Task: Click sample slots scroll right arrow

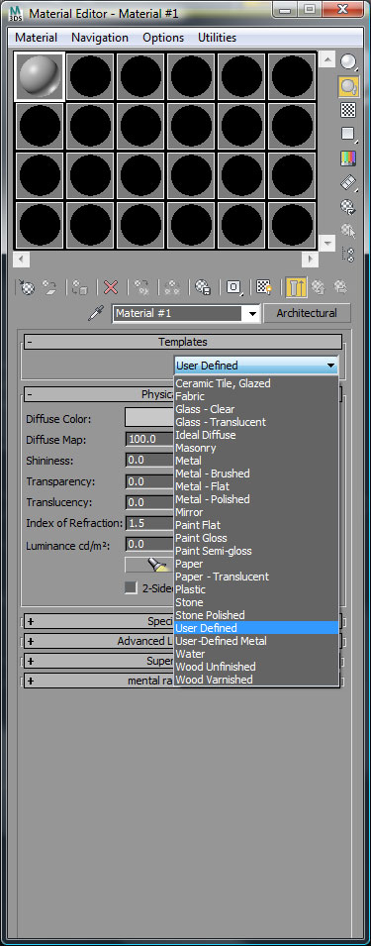Action: pyautogui.click(x=310, y=260)
